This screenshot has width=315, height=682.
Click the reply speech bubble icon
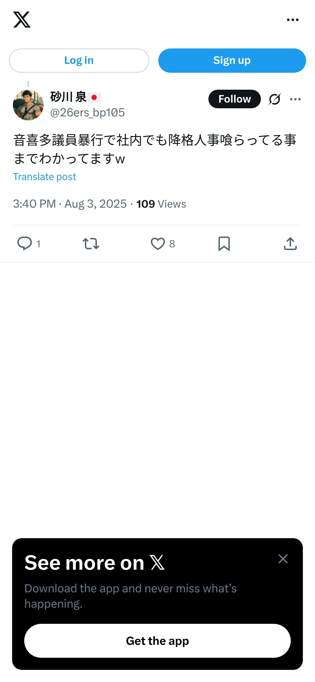25,243
